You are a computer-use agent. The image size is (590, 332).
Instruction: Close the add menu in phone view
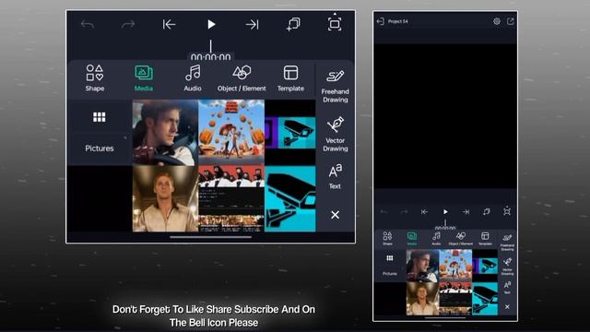click(507, 307)
